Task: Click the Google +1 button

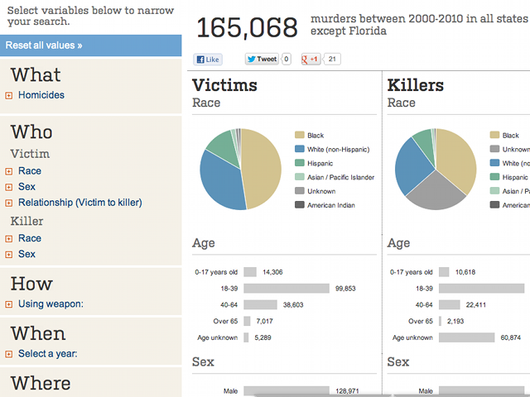Action: pos(311,60)
